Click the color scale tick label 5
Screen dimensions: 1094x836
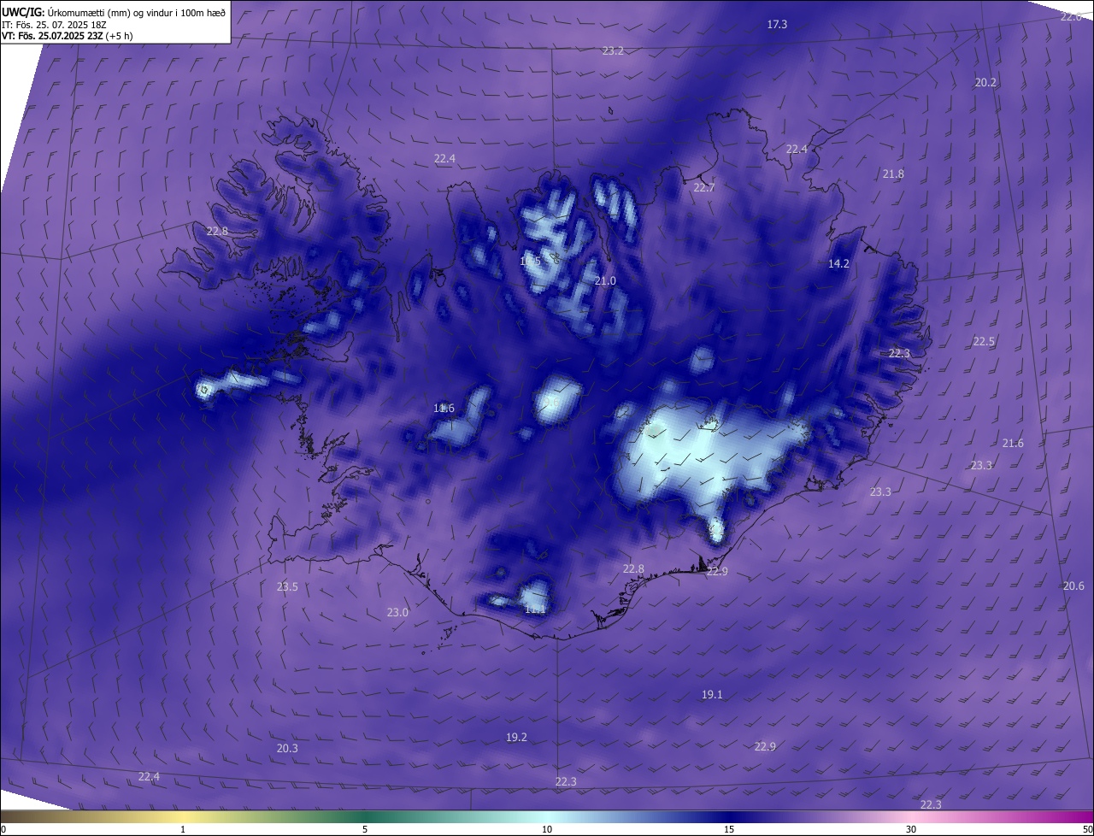pos(365,829)
